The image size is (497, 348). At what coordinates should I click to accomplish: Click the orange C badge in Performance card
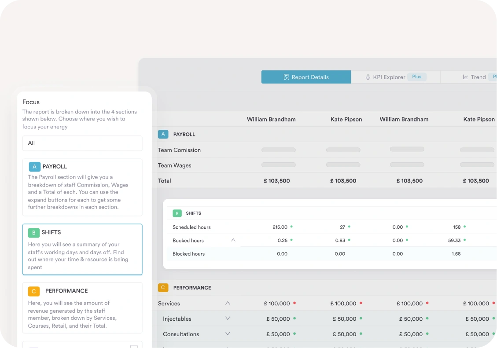(33, 291)
